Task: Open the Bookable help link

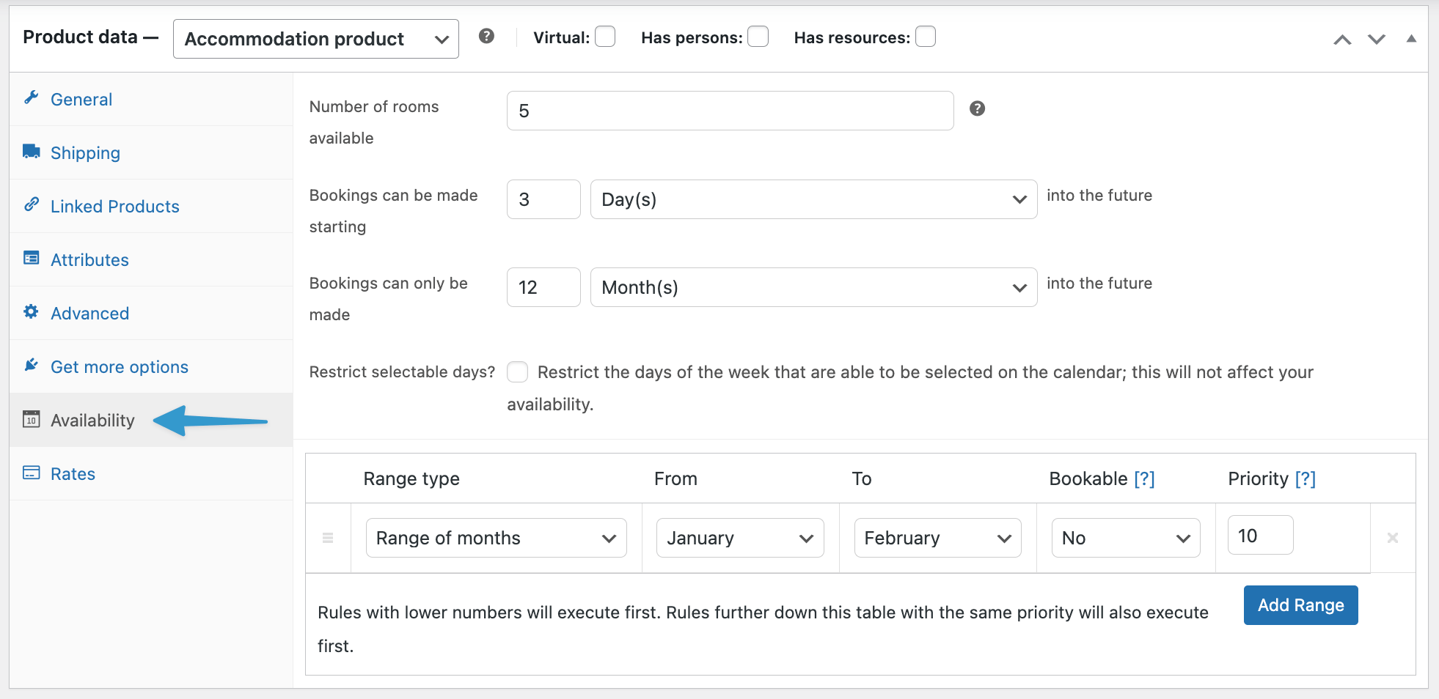Action: tap(1146, 478)
